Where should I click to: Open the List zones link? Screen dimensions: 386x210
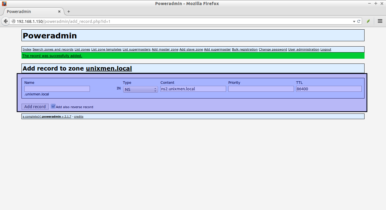coord(82,49)
